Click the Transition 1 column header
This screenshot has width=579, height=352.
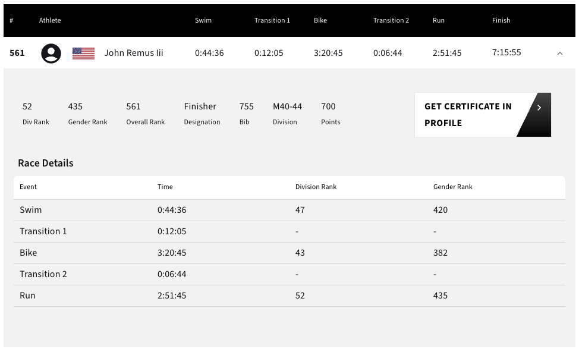pyautogui.click(x=272, y=20)
